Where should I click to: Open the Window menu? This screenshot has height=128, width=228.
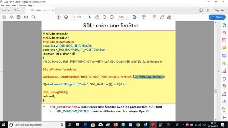click(x=22, y=6)
